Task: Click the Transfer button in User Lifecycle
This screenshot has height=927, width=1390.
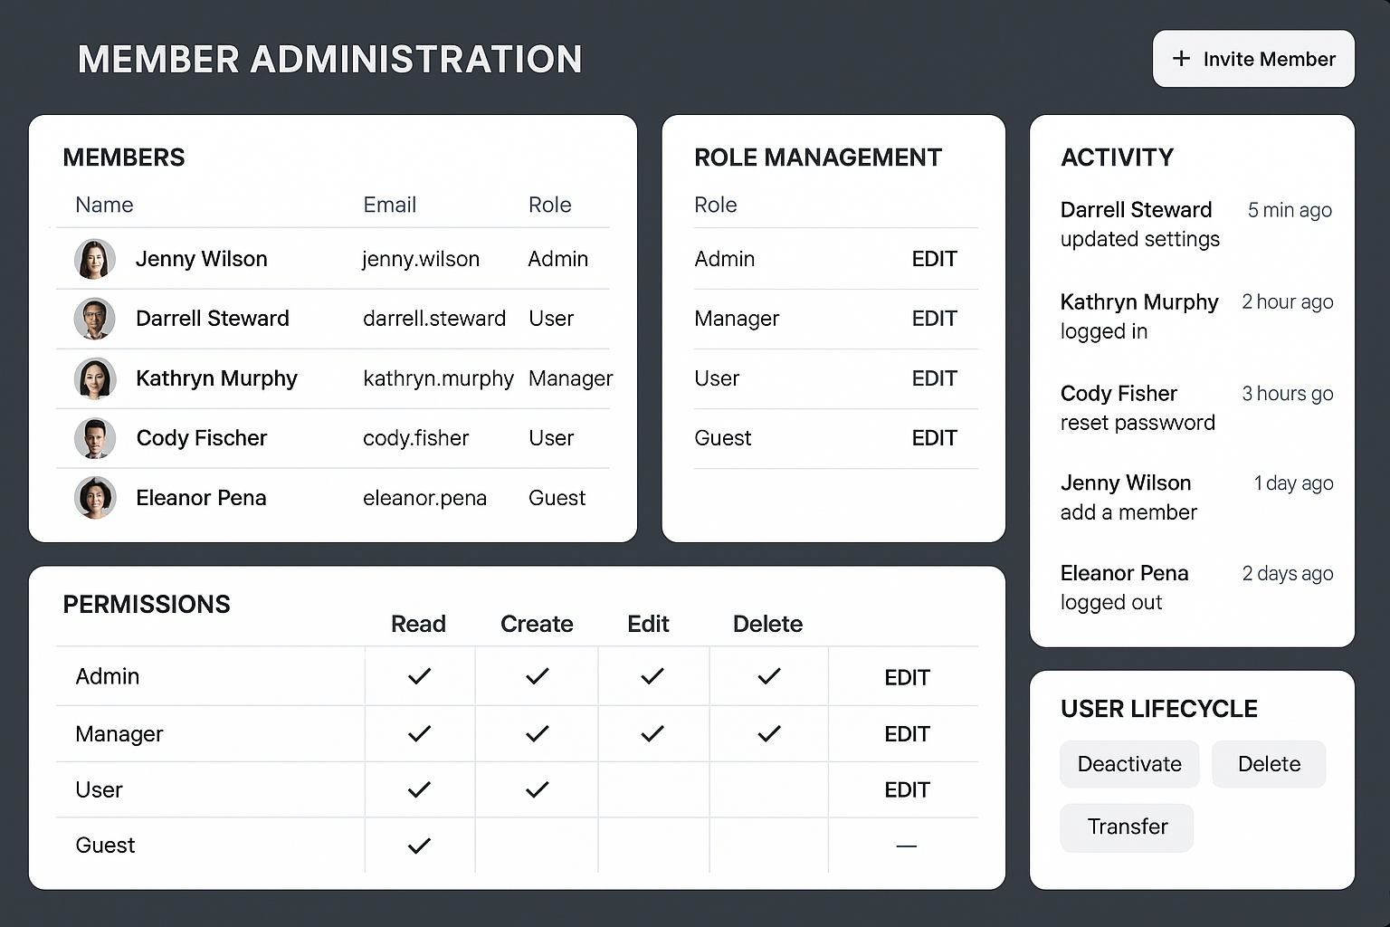Action: 1127,827
